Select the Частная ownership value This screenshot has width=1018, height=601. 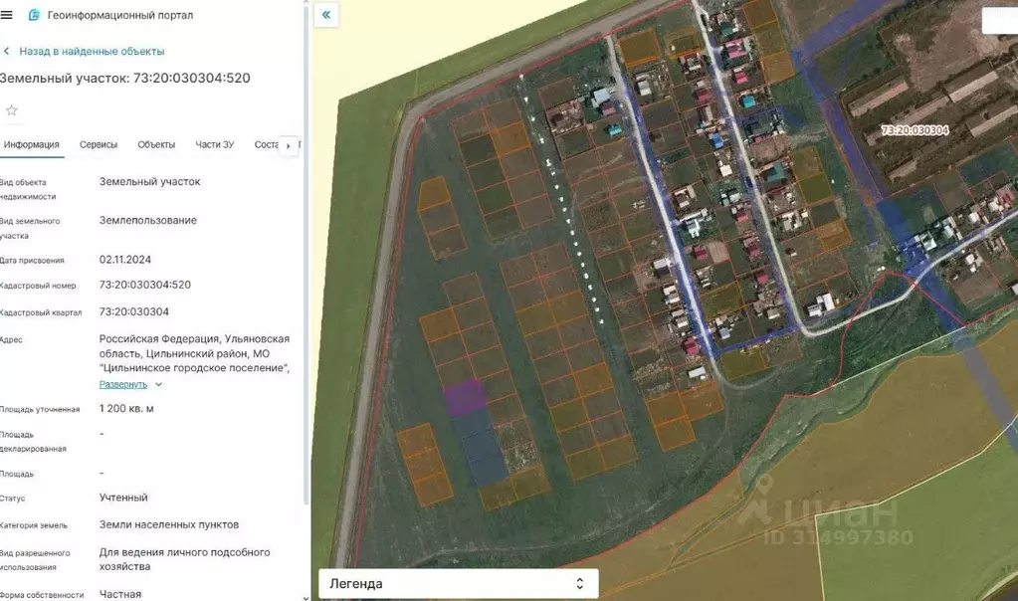point(120,594)
